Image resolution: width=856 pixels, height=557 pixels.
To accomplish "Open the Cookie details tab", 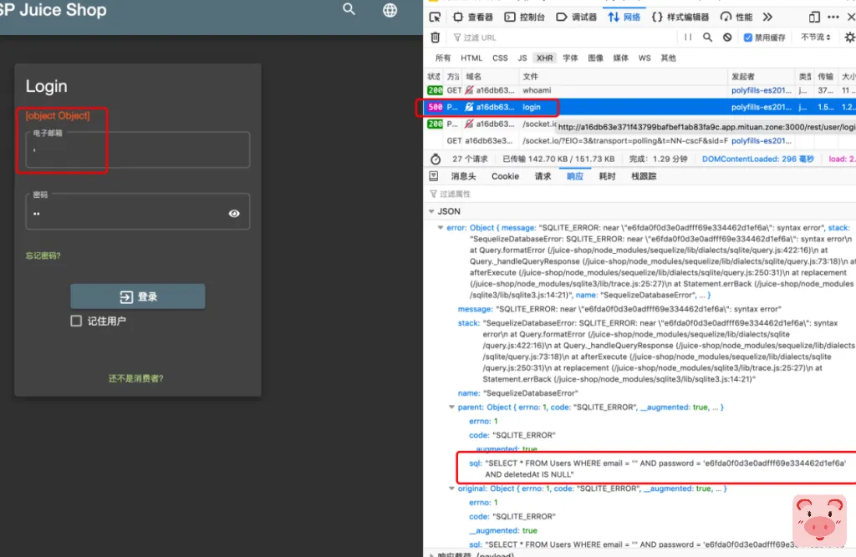I will point(505,176).
